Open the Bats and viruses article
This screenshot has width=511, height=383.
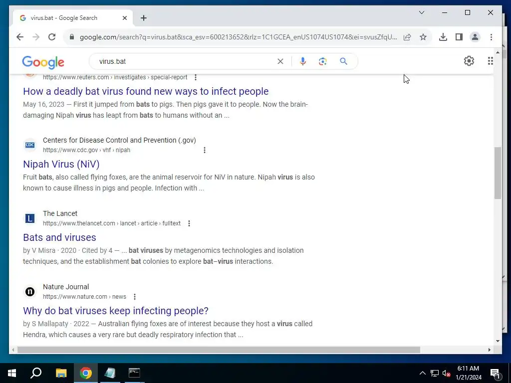pos(60,237)
